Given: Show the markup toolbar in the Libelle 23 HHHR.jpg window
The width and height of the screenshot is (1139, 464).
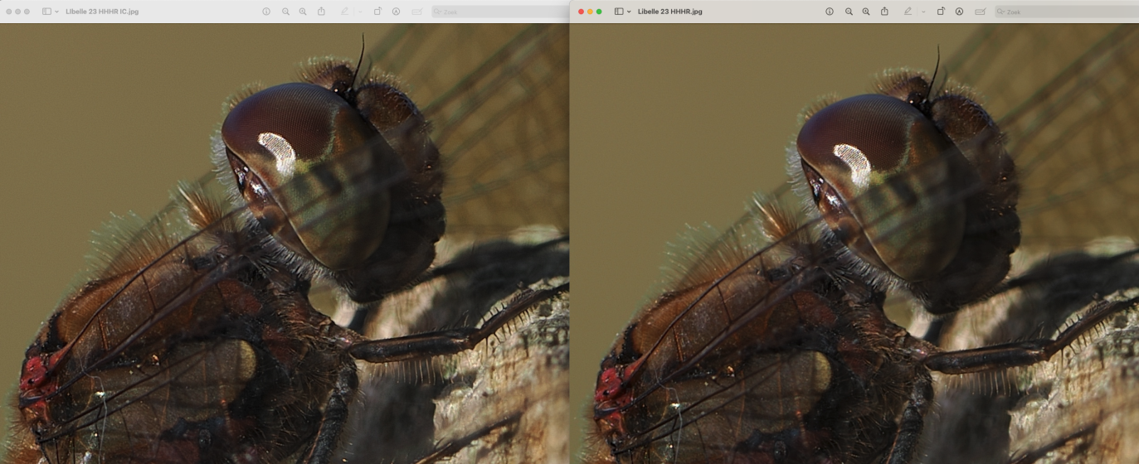Looking at the screenshot, I should click(959, 12).
